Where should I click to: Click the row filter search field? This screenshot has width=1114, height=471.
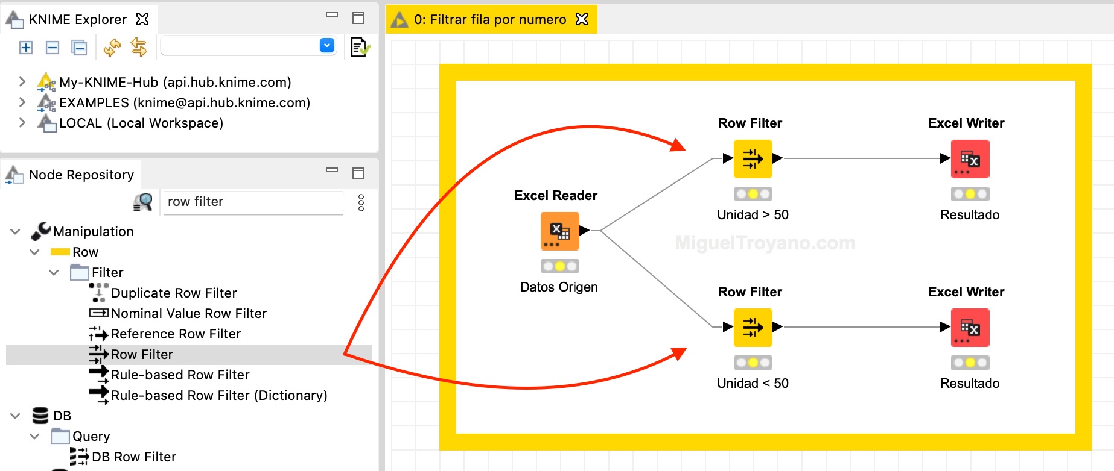click(x=253, y=202)
